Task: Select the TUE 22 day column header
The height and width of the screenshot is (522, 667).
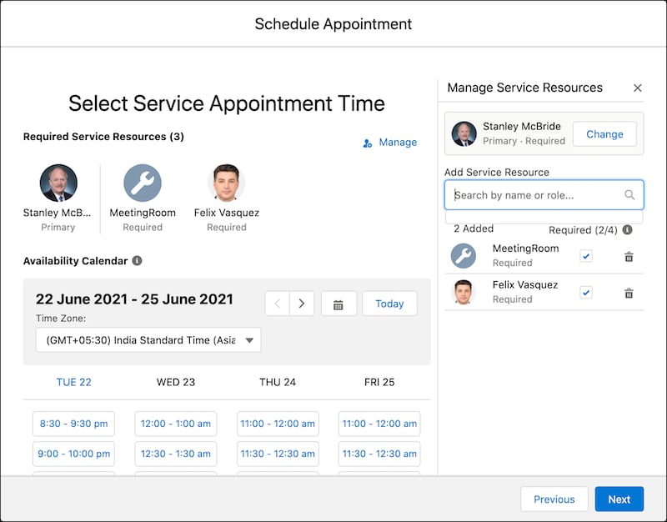Action: pos(74,382)
